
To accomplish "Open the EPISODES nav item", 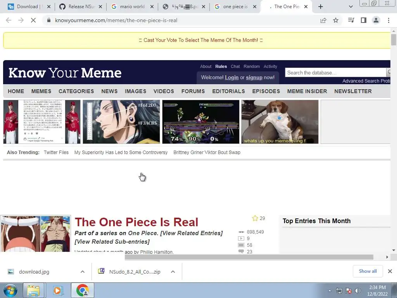I will pyautogui.click(x=266, y=91).
